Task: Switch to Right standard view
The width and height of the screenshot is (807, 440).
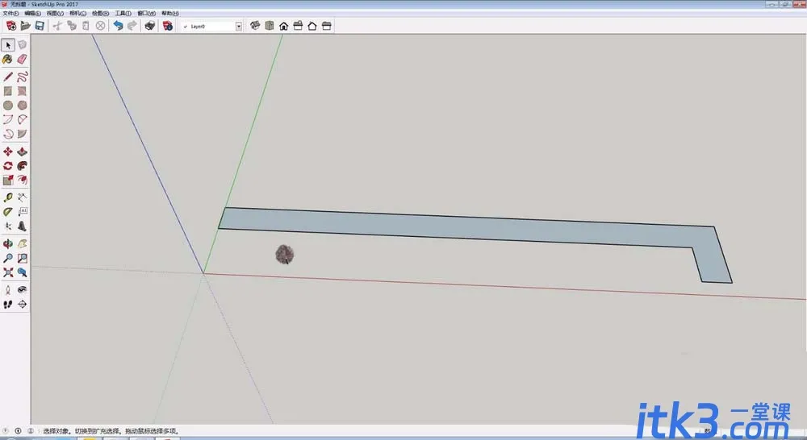Action: pos(298,26)
